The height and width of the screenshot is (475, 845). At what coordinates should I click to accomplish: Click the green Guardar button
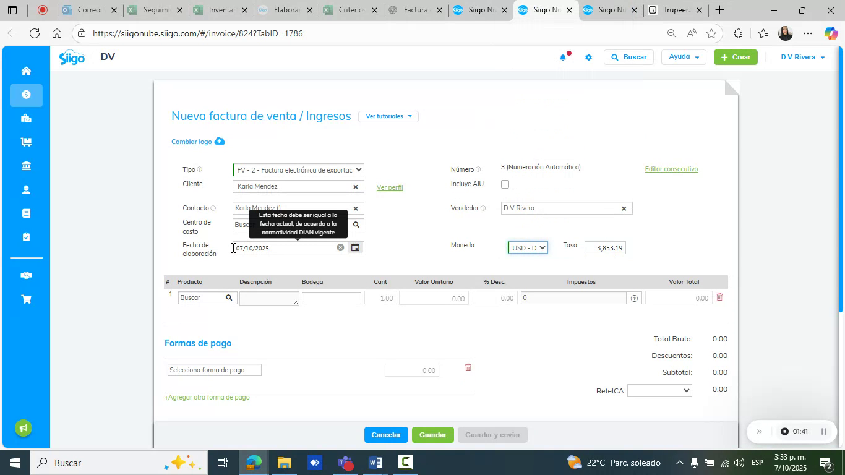pos(433,435)
